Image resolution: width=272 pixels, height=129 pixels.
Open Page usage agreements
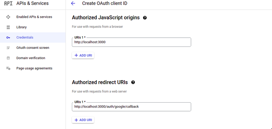click(33, 68)
